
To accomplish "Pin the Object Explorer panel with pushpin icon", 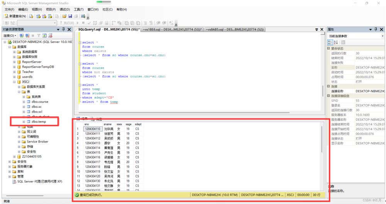I will pos(64,29).
